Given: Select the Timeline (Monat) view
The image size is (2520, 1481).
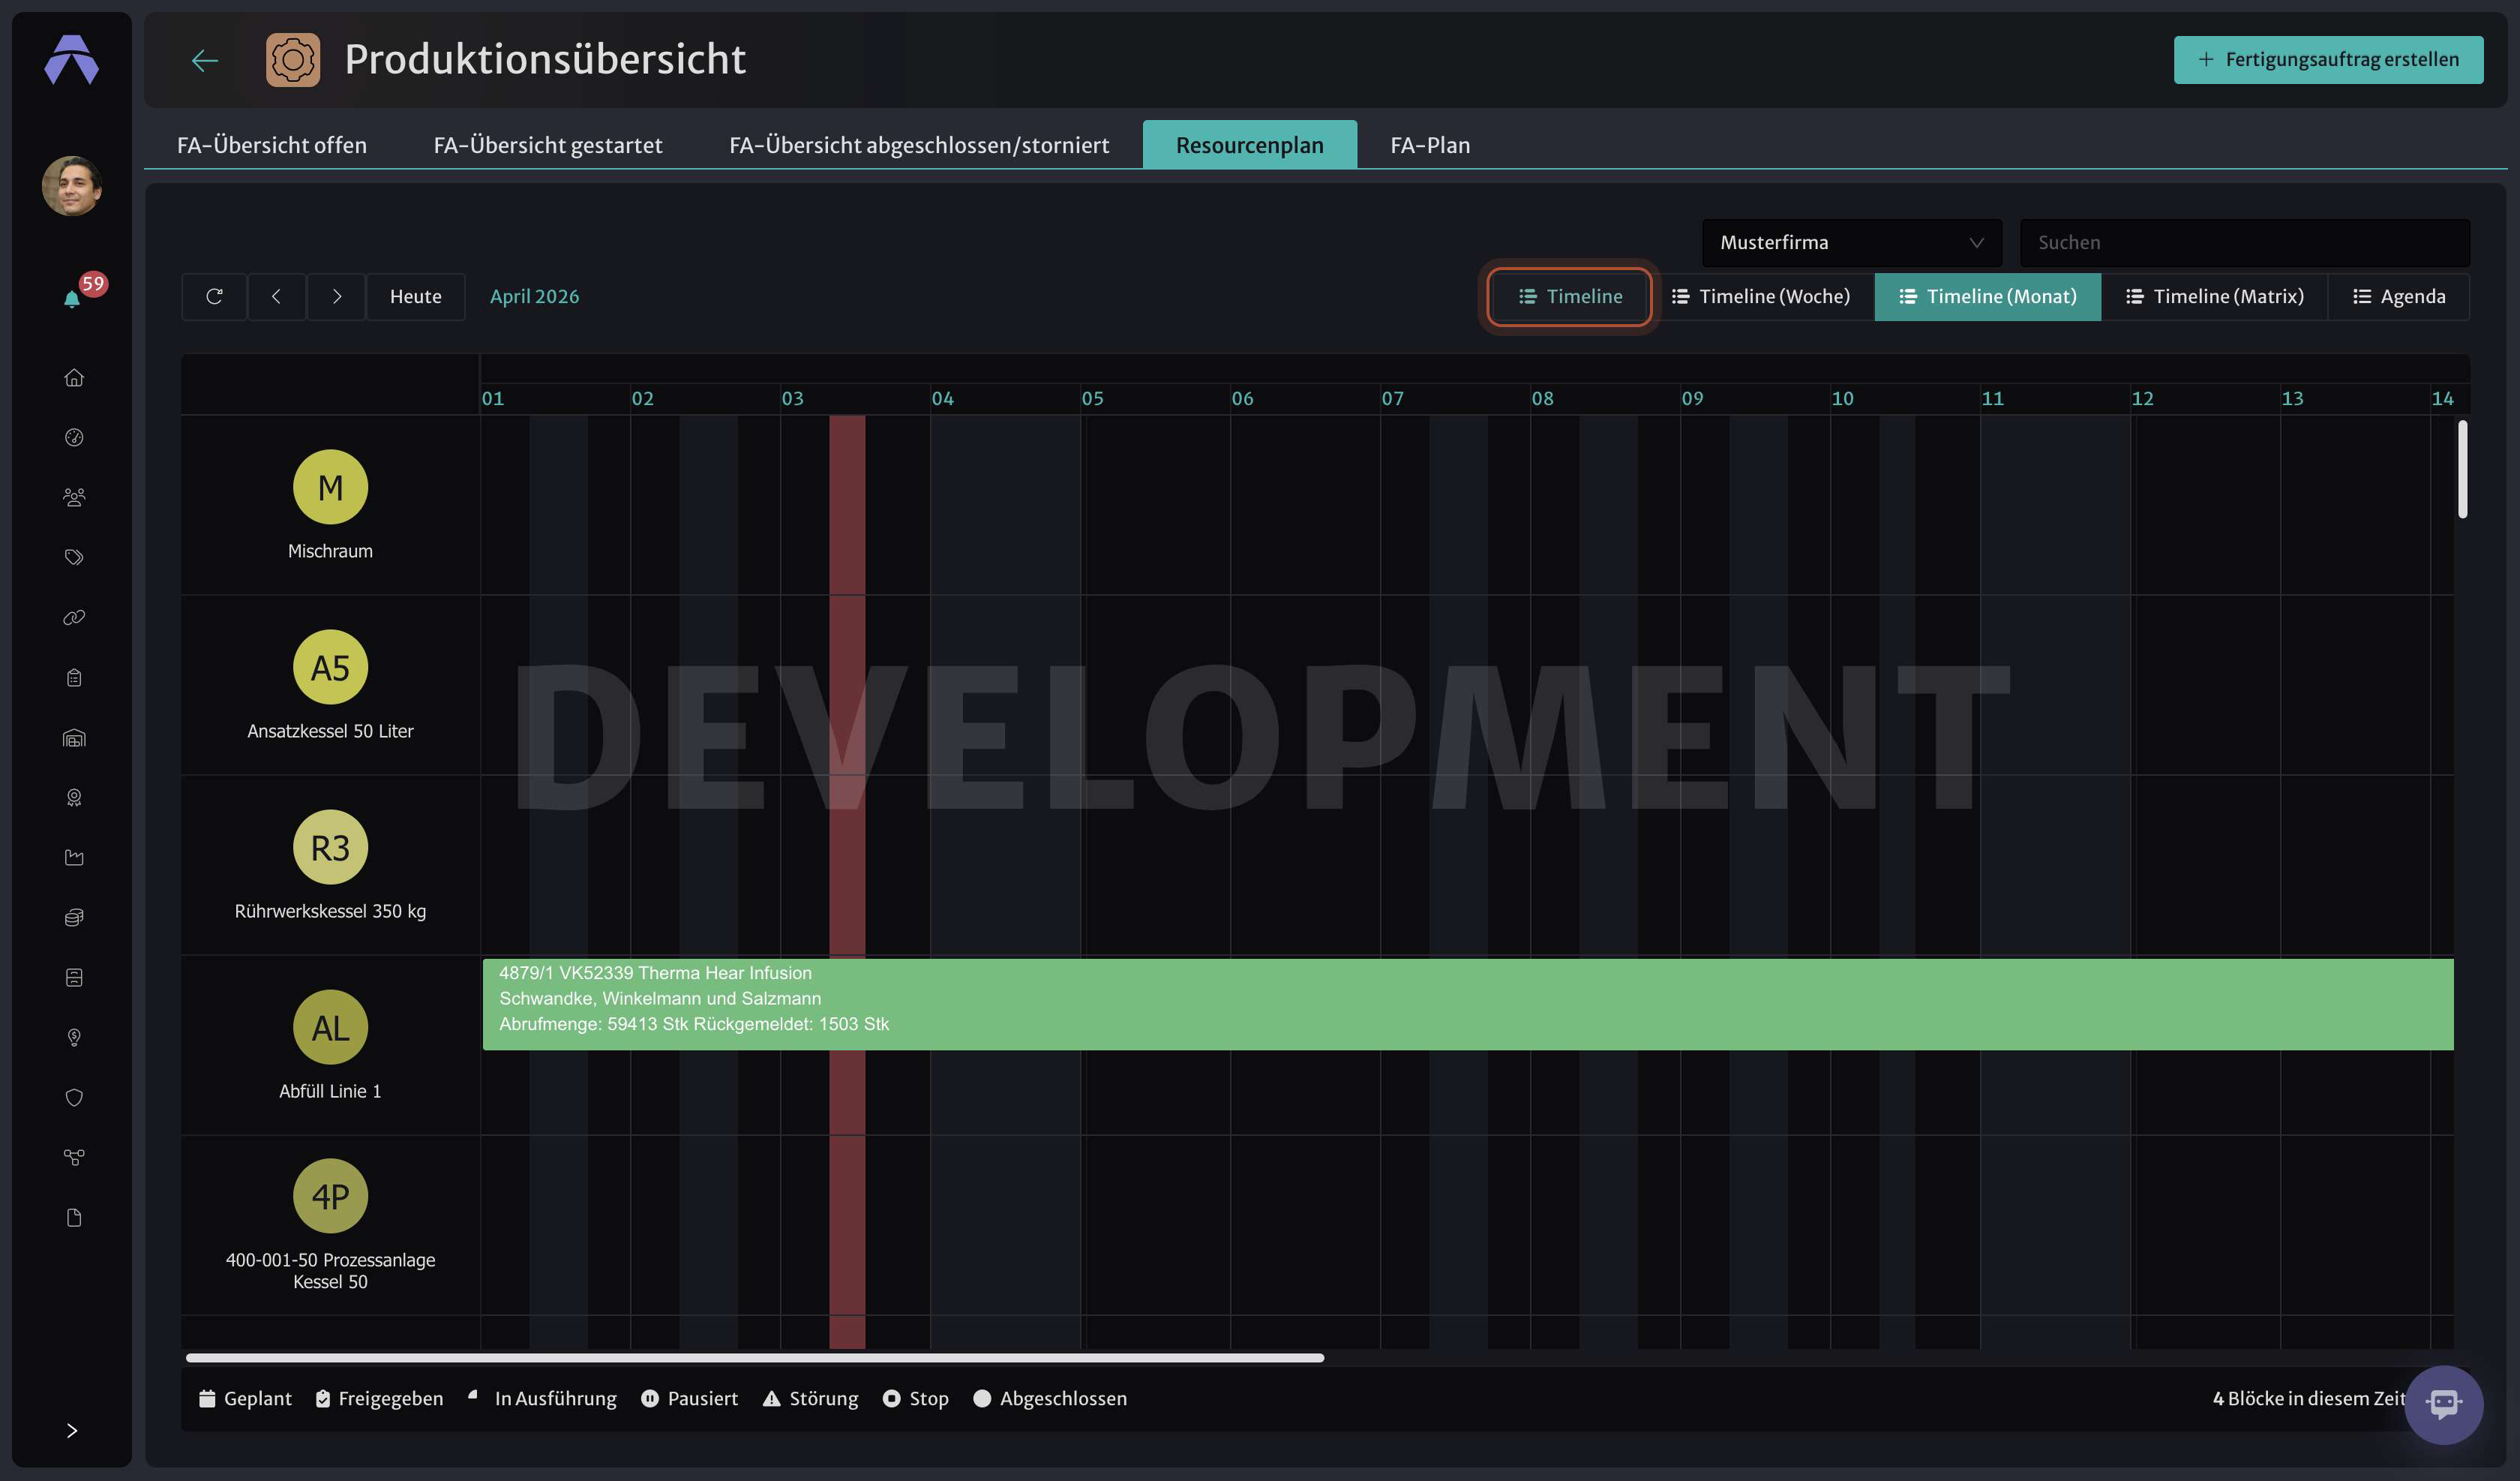Looking at the screenshot, I should pos(1988,296).
